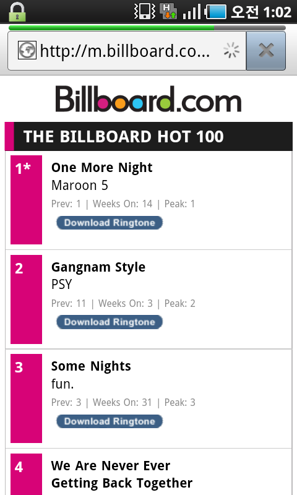Open the Some Nights song title

[91, 366]
